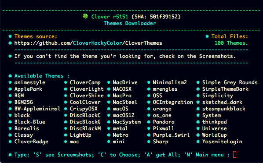The width and height of the screenshot is (263, 163).
Task: Select the mini theme entry
Action: pyautogui.click(x=119, y=142)
